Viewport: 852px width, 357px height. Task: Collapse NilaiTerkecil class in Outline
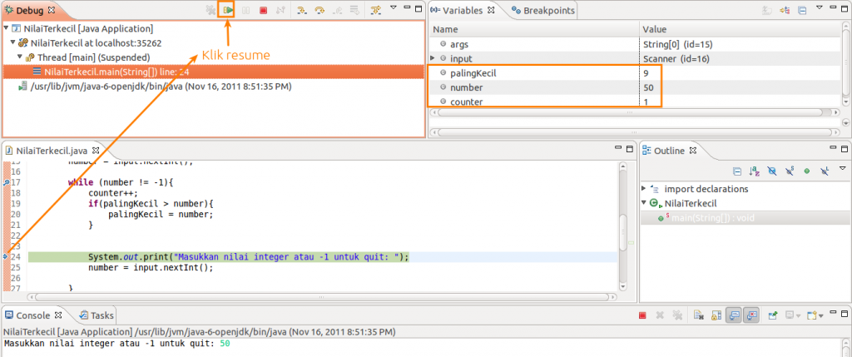[x=644, y=203]
